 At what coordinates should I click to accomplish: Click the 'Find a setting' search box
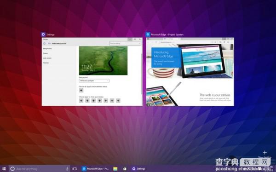125,44
